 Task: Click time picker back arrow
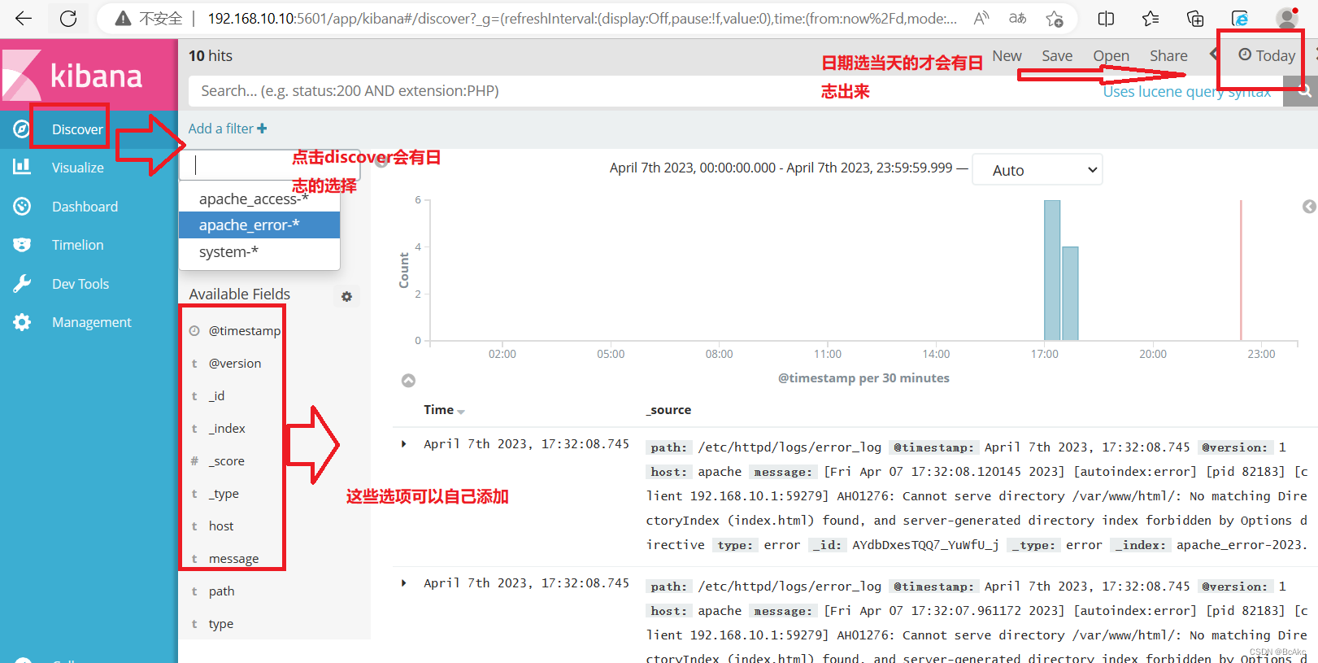(x=1213, y=55)
